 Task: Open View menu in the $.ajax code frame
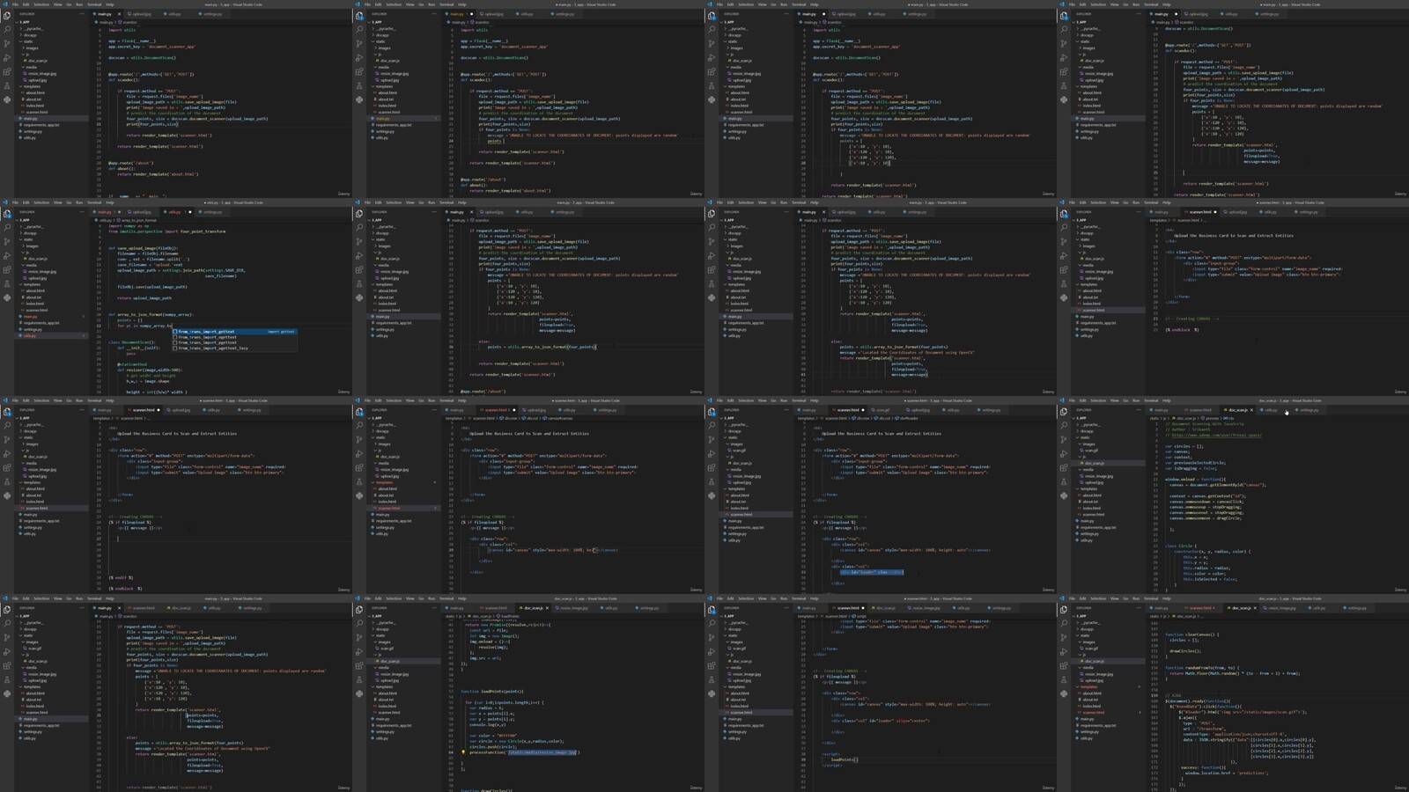click(x=1114, y=598)
